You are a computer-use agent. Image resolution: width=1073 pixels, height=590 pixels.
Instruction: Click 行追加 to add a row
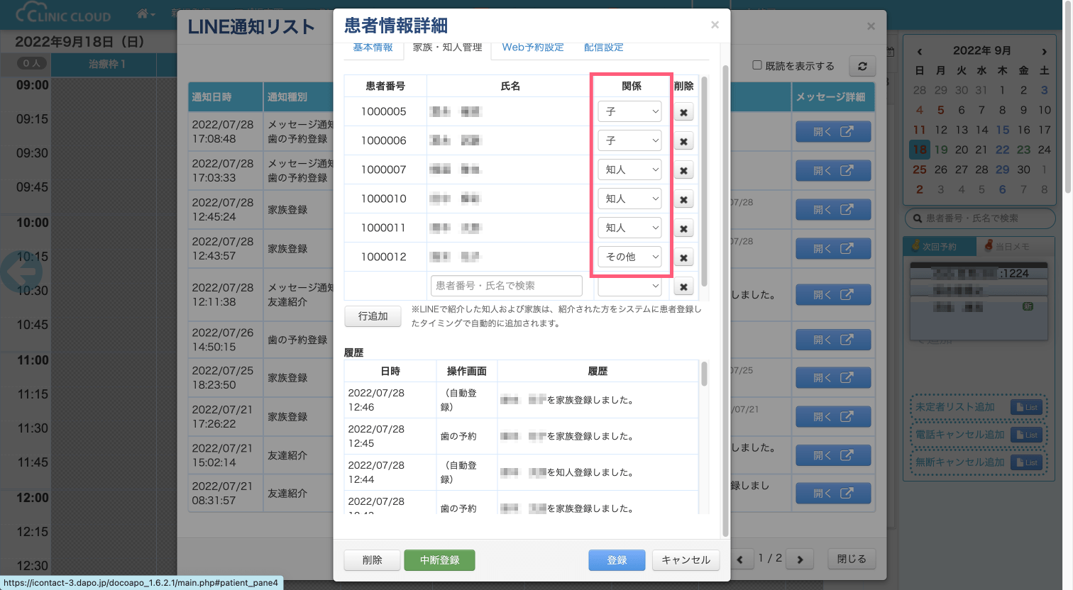pyautogui.click(x=373, y=316)
